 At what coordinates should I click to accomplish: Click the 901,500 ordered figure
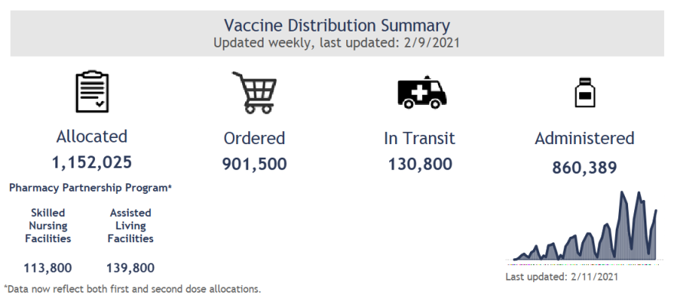coord(254,164)
